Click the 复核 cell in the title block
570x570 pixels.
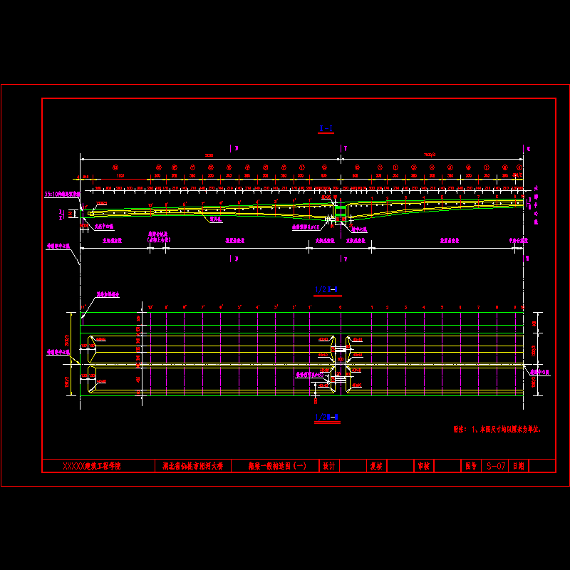[x=375, y=466]
